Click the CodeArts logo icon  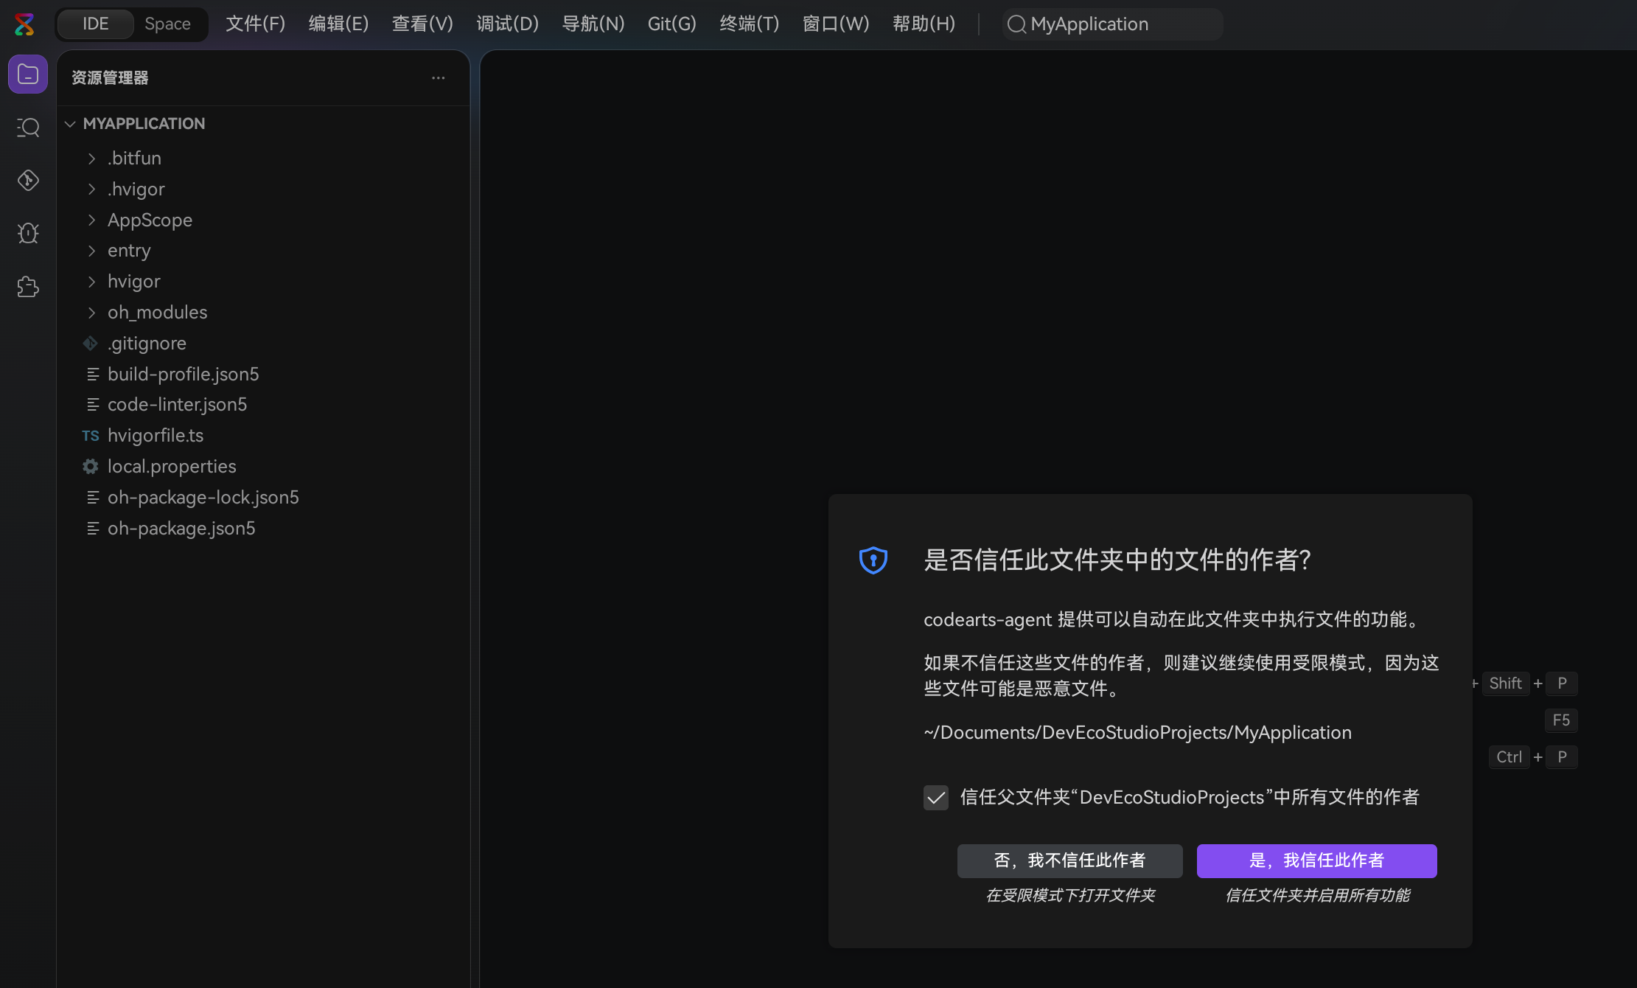[x=24, y=24]
